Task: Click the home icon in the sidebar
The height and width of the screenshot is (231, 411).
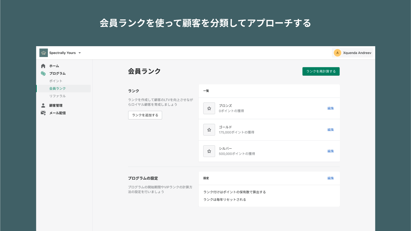Action: 43,66
